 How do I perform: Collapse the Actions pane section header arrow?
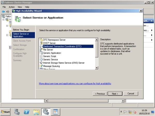pos(152,21)
